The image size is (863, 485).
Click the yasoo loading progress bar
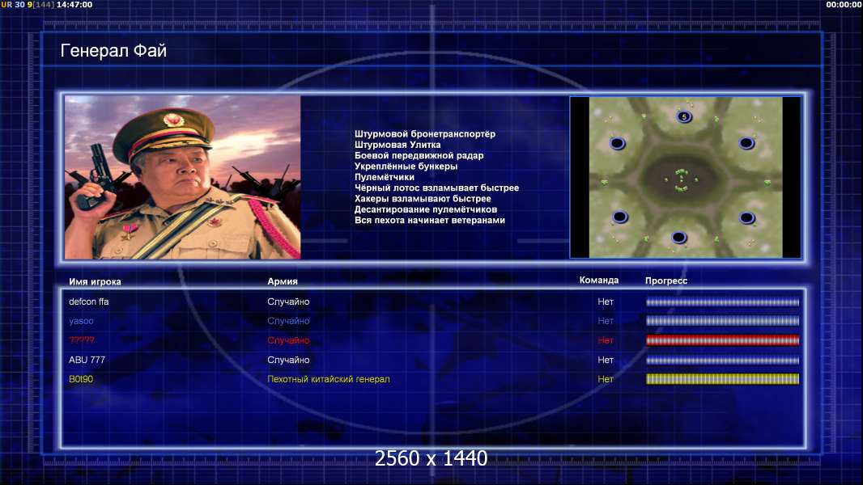tap(722, 321)
